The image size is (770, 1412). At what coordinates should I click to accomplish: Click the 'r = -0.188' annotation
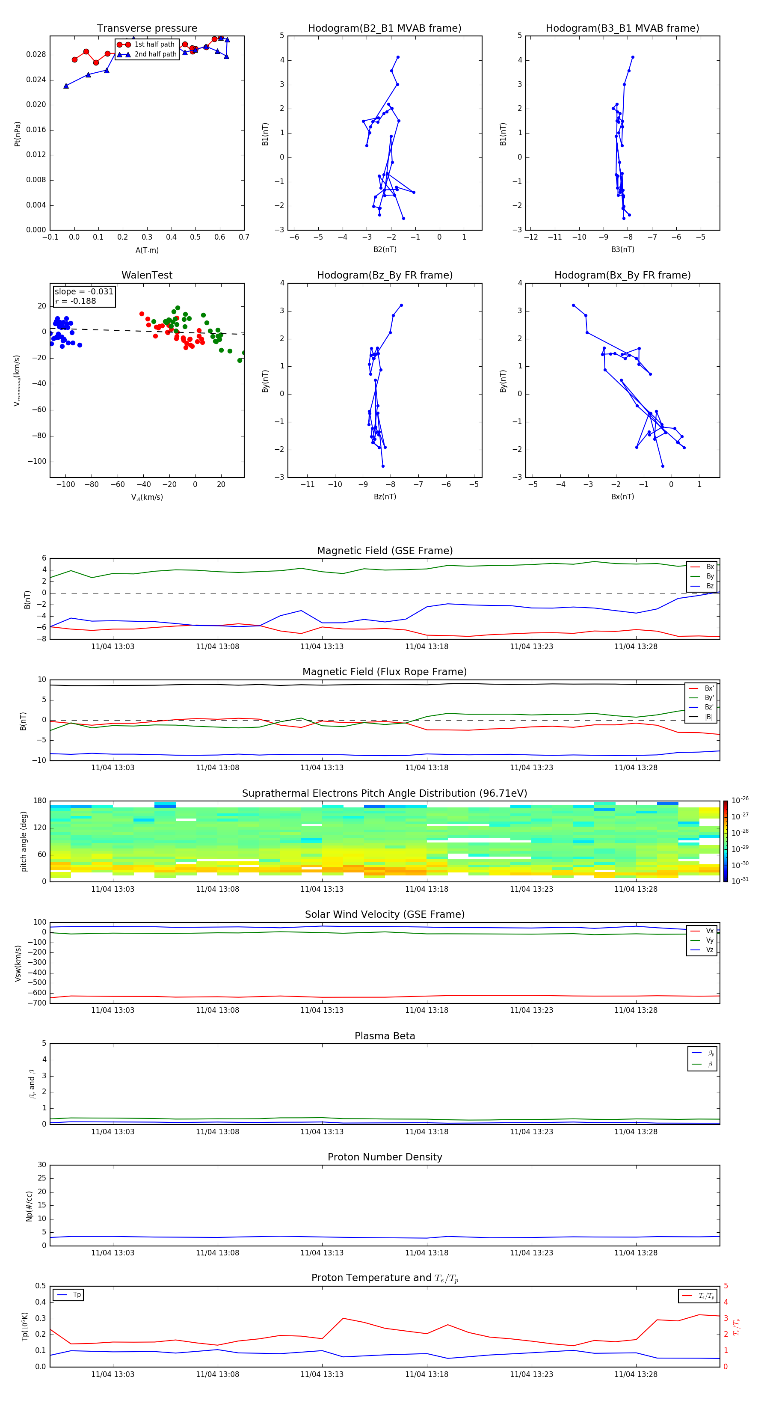tap(76, 301)
